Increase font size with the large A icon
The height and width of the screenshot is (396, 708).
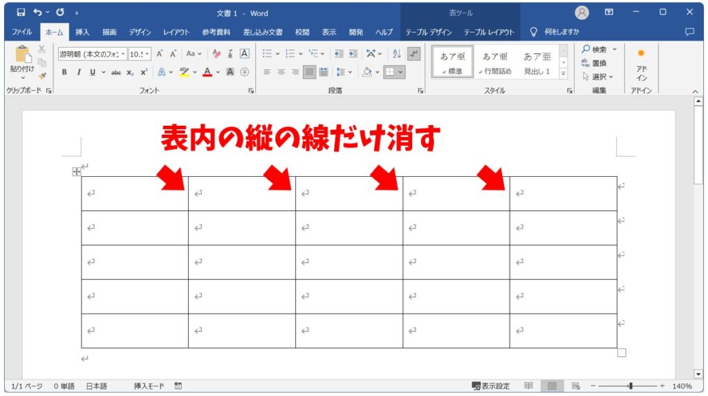point(160,54)
